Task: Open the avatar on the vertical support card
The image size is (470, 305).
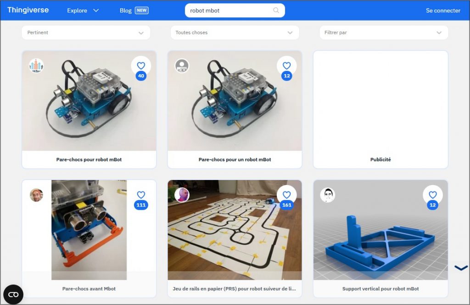Action: pyautogui.click(x=328, y=195)
